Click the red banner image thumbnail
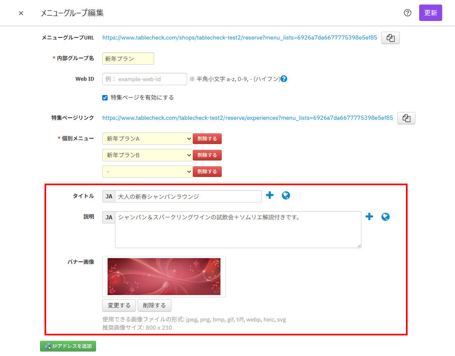Screen dimensions: 455x356 pyautogui.click(x=164, y=277)
